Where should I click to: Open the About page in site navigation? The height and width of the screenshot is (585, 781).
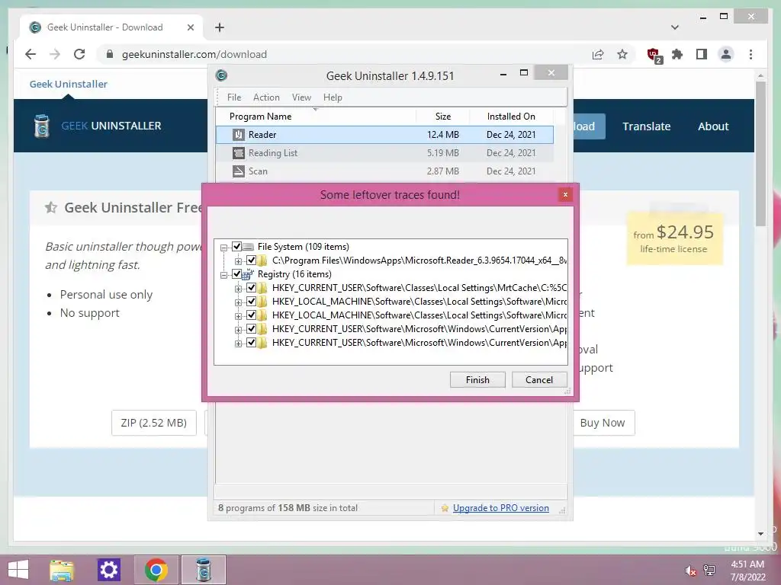713,126
